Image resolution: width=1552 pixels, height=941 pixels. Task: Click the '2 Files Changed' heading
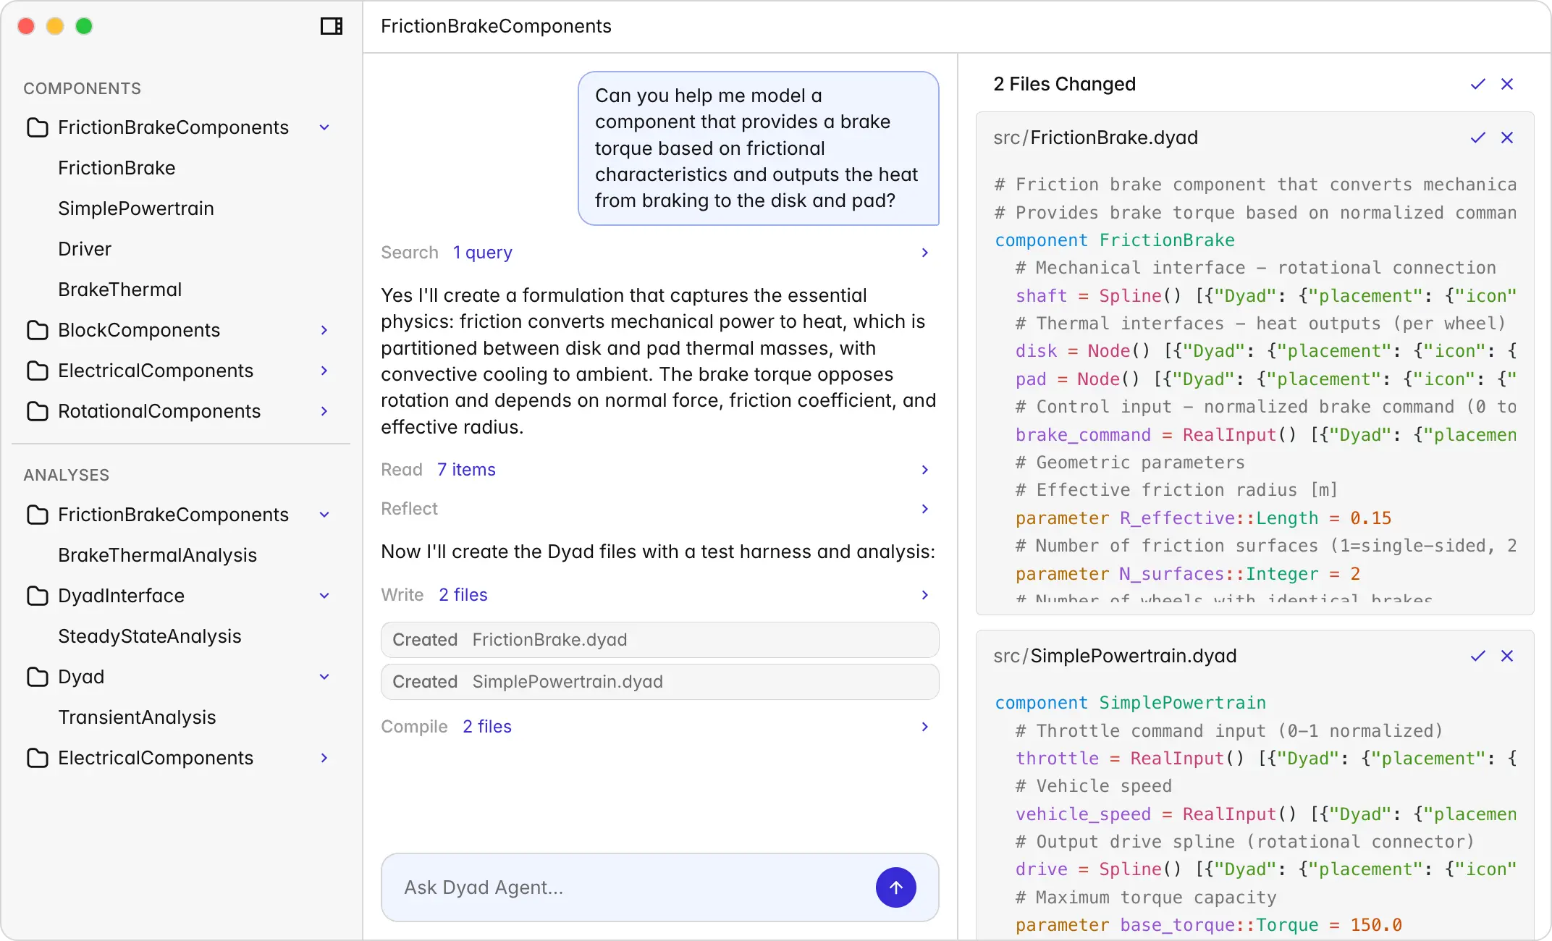pyautogui.click(x=1064, y=84)
